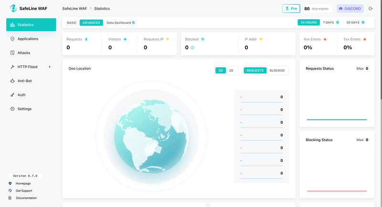Image resolution: width=382 pixels, height=207 pixels.
Task: Show REQUESTS on the geo map
Action: click(255, 71)
